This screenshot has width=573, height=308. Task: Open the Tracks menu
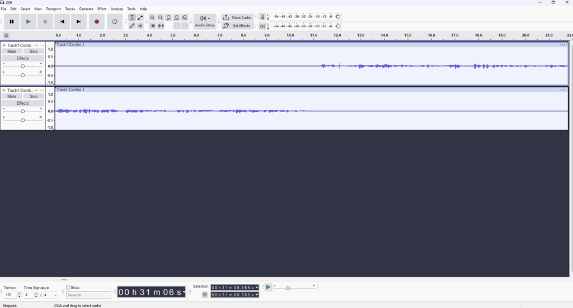(70, 9)
